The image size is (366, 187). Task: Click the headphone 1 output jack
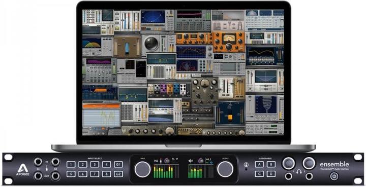coord(289,176)
